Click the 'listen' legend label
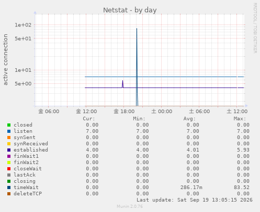This screenshot has height=212, width=260. click(x=23, y=131)
